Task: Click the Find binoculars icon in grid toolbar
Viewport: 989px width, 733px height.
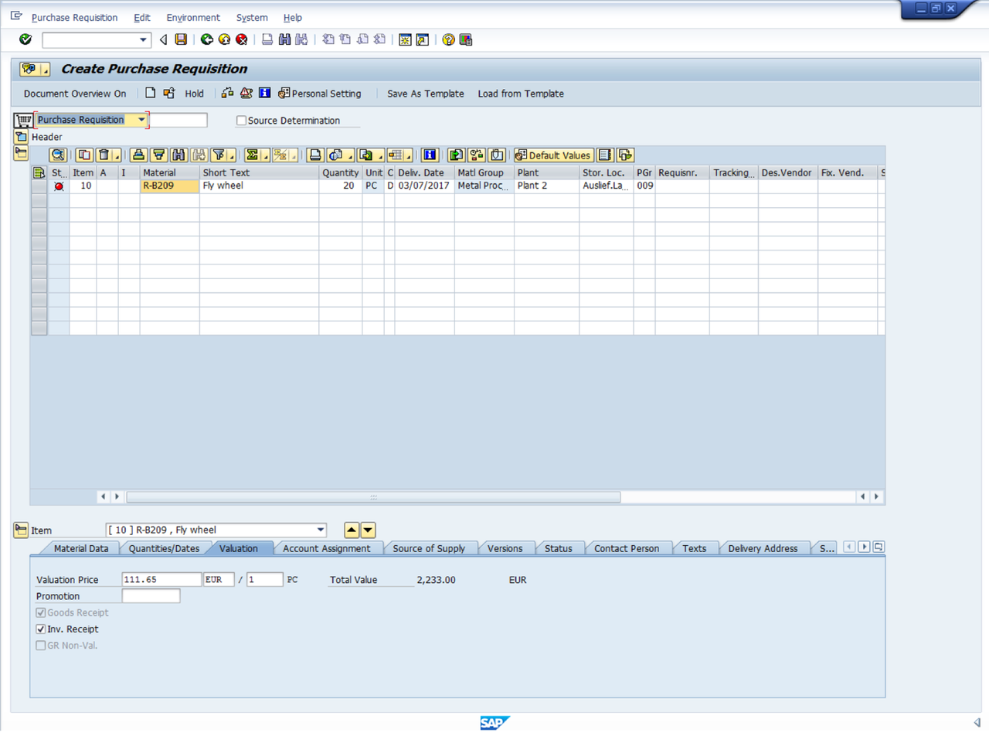Action: (x=179, y=155)
